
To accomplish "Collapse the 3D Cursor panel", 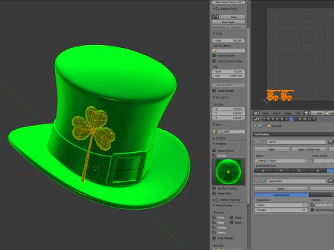I will click(214, 97).
